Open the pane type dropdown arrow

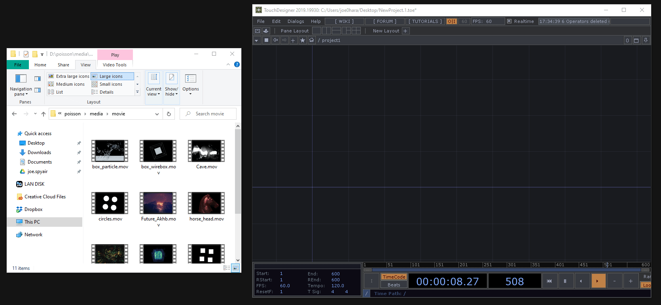257,40
